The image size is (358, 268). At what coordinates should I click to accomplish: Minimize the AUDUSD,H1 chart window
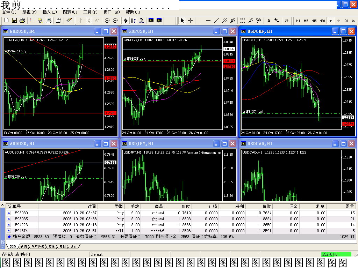point(98,143)
